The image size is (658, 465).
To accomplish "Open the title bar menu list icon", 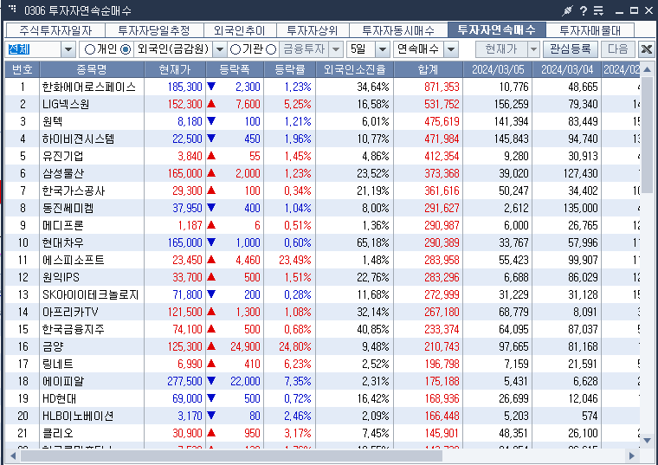I will coord(599,10).
